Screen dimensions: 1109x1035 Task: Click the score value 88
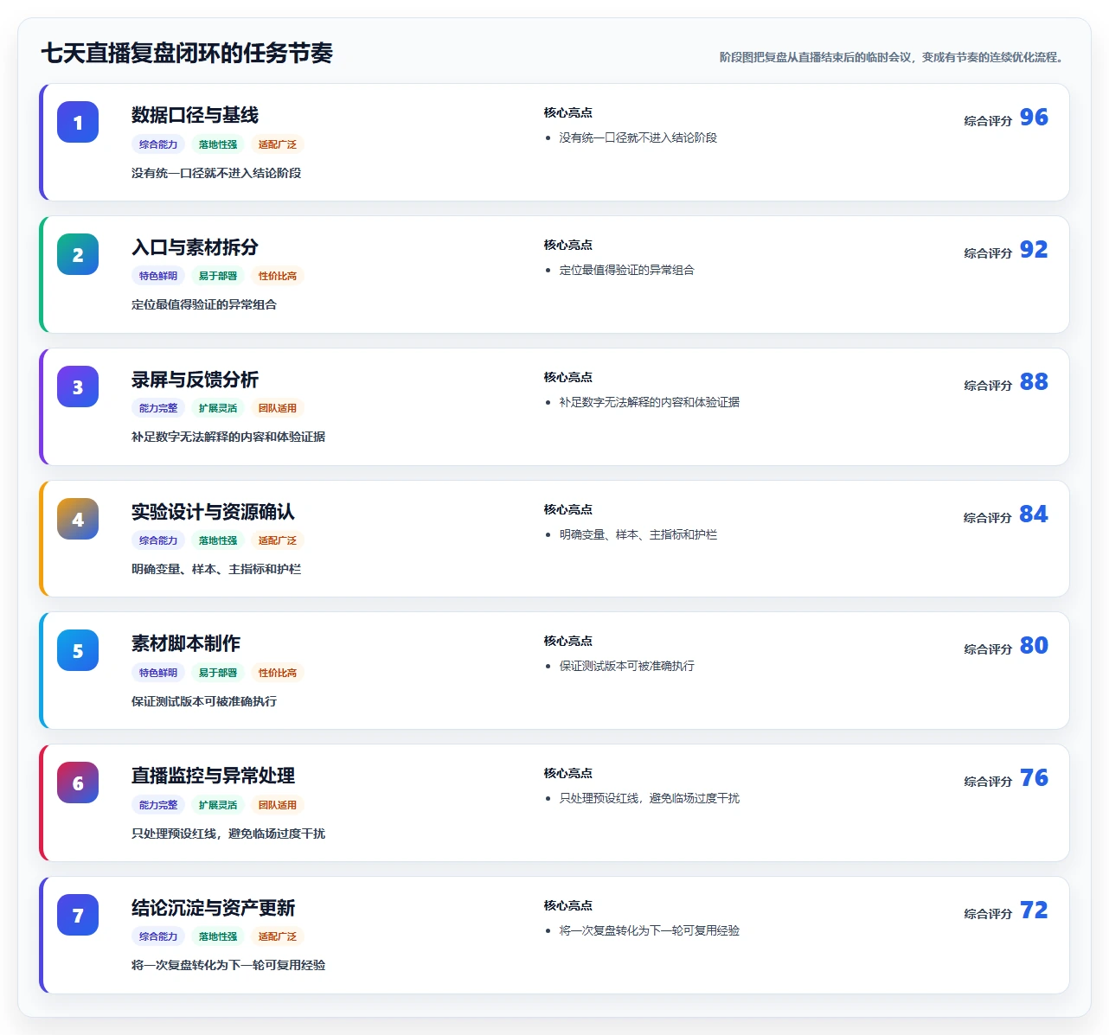[1034, 381]
